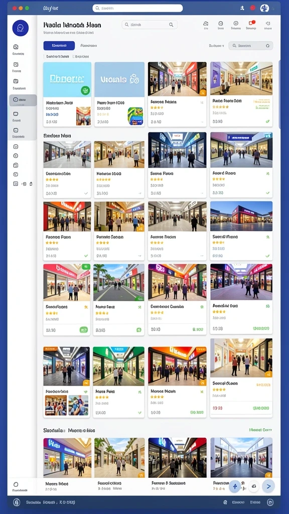Click the cloud icon in the header toolbar
Screen dimensions: 289x514
(x=206, y=23)
